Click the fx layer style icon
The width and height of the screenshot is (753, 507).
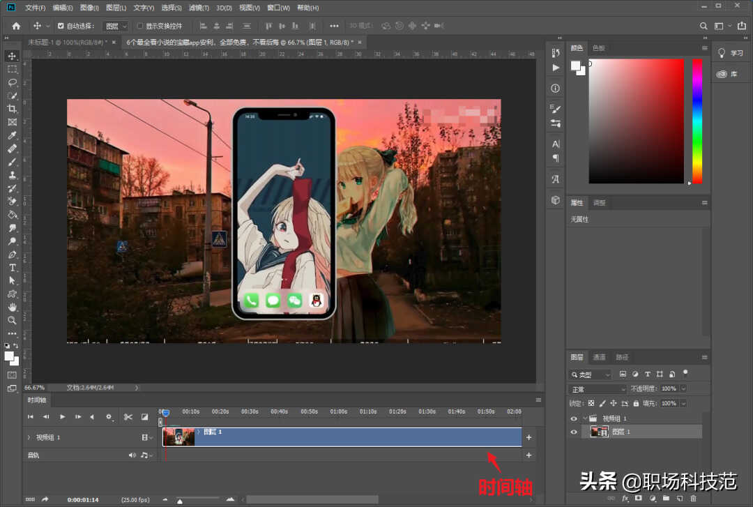tap(625, 498)
